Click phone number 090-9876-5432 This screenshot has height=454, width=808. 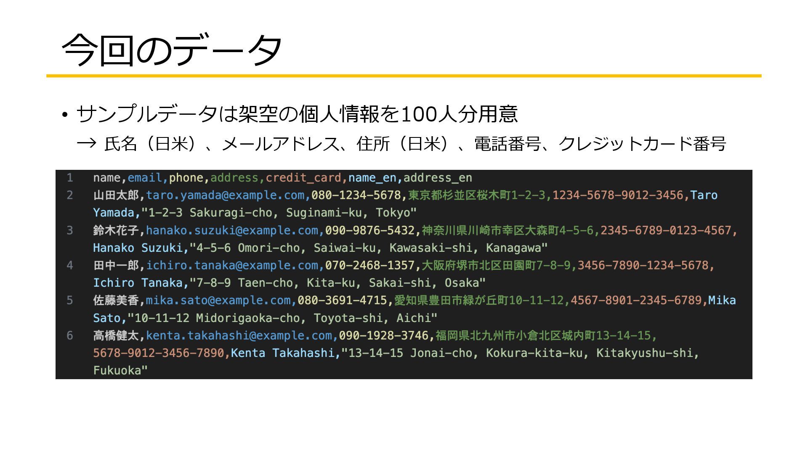(x=370, y=230)
